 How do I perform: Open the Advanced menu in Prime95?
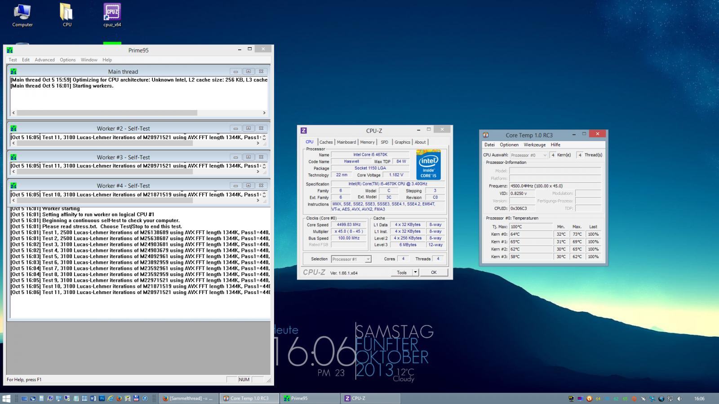point(44,60)
